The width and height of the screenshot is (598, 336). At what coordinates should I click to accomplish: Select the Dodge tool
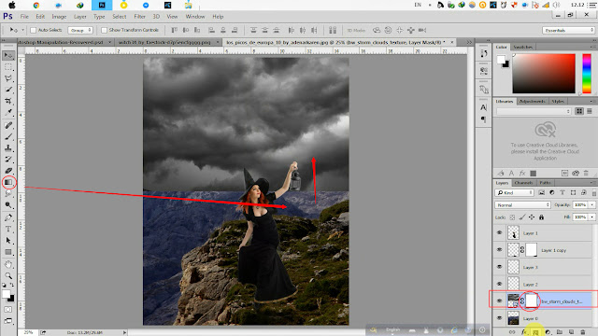point(8,205)
